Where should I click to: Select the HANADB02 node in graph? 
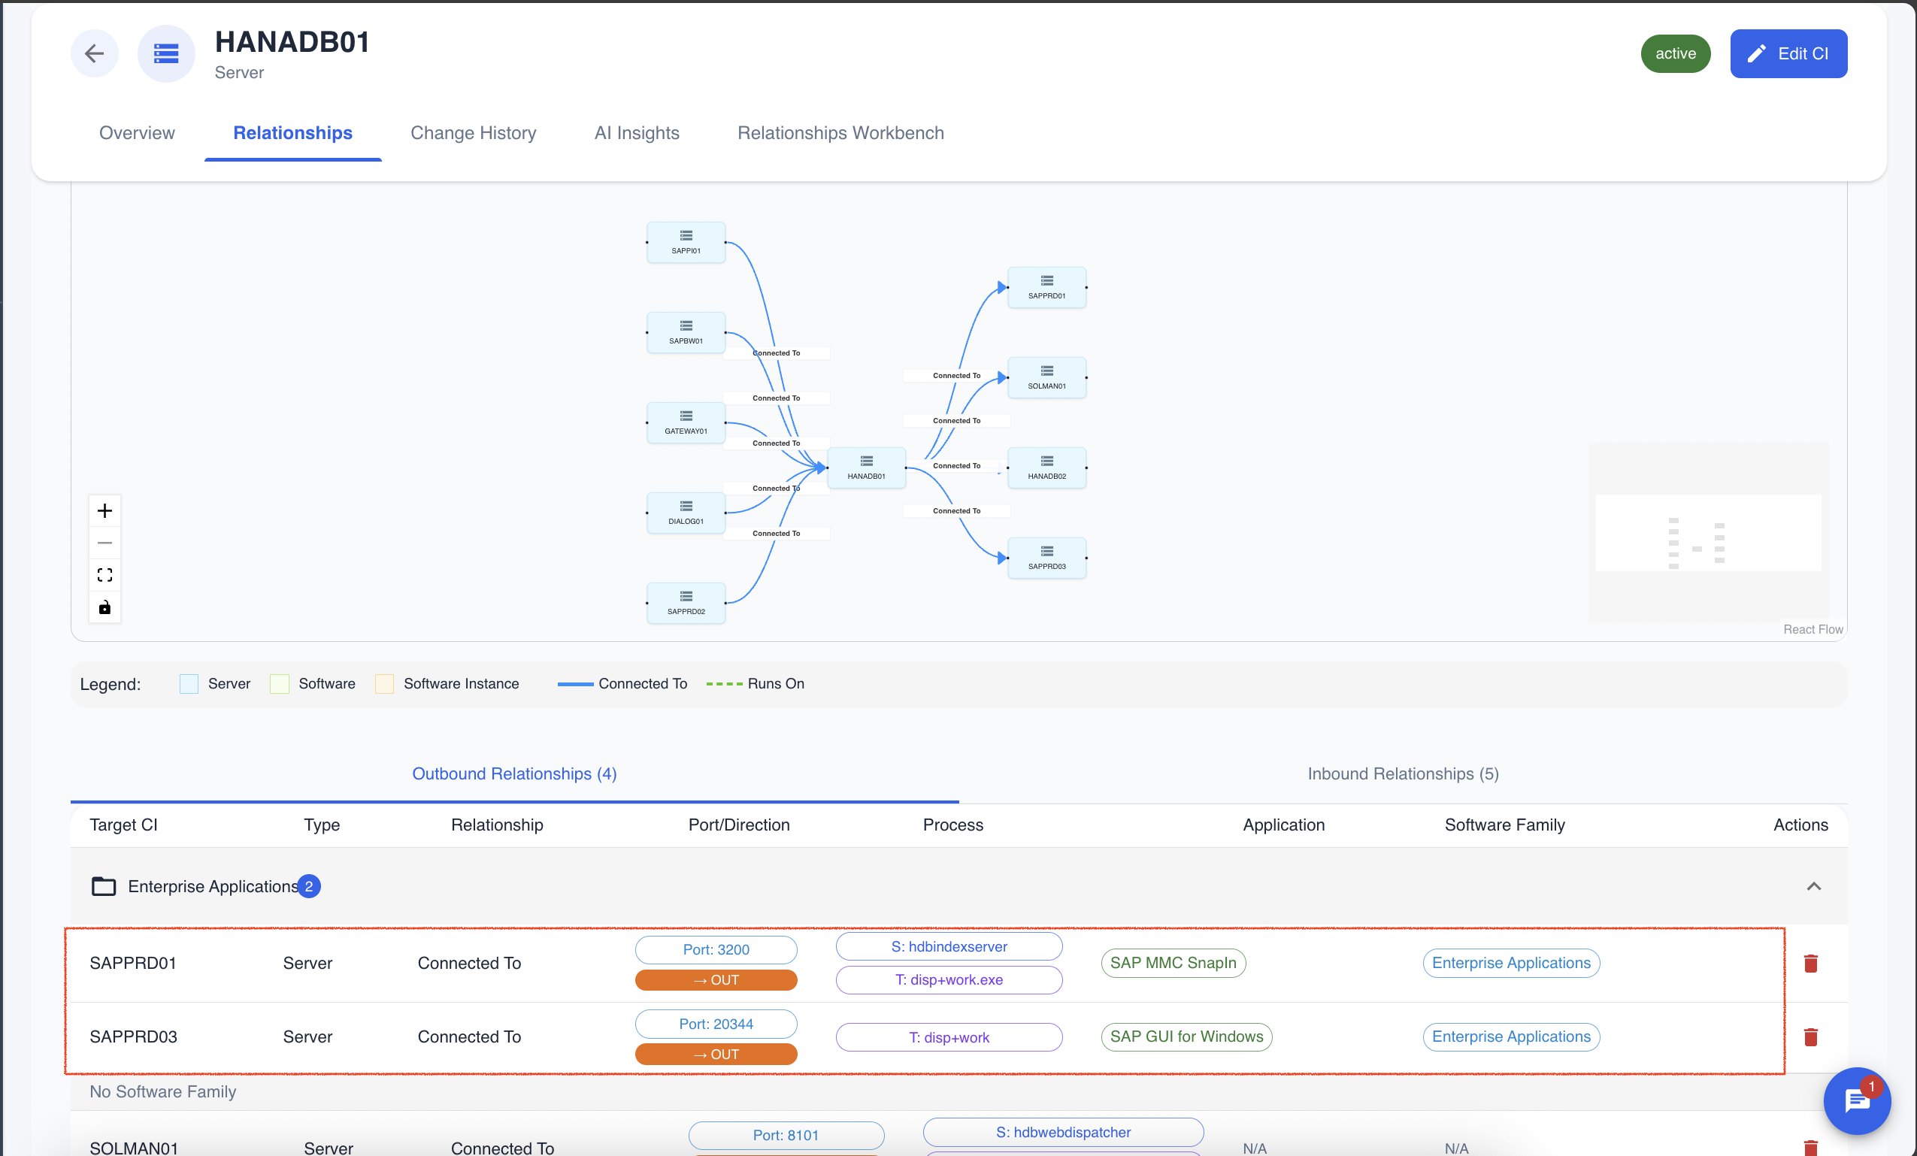click(x=1046, y=468)
